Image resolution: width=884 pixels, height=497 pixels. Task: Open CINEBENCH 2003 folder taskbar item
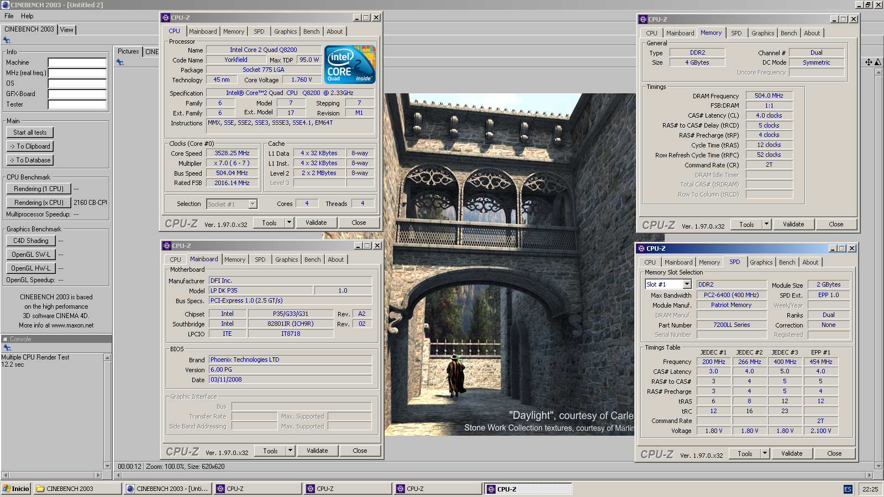pos(77,489)
